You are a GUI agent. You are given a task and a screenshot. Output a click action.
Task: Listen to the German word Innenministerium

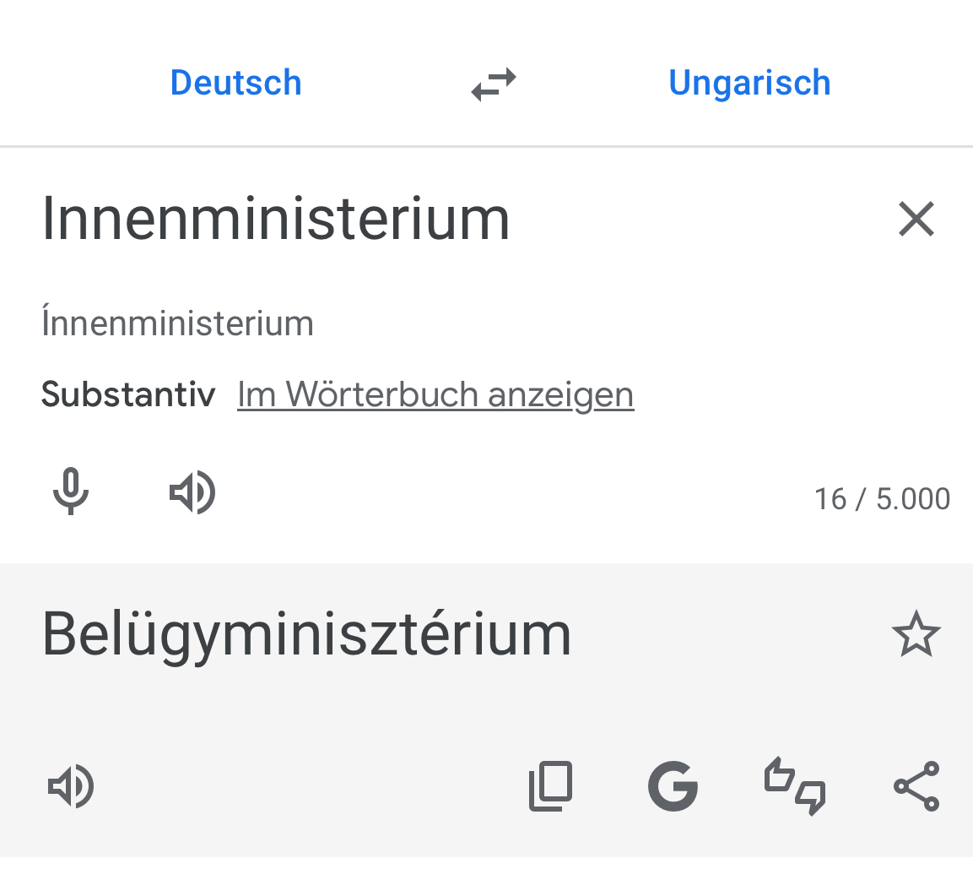pyautogui.click(x=192, y=492)
